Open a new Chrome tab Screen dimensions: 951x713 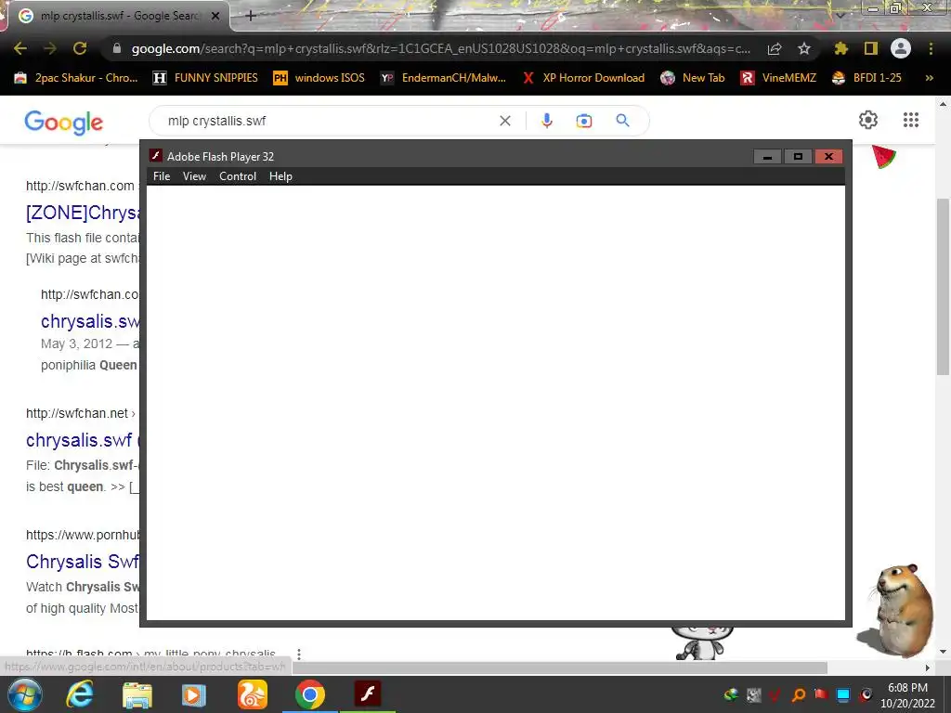(251, 16)
